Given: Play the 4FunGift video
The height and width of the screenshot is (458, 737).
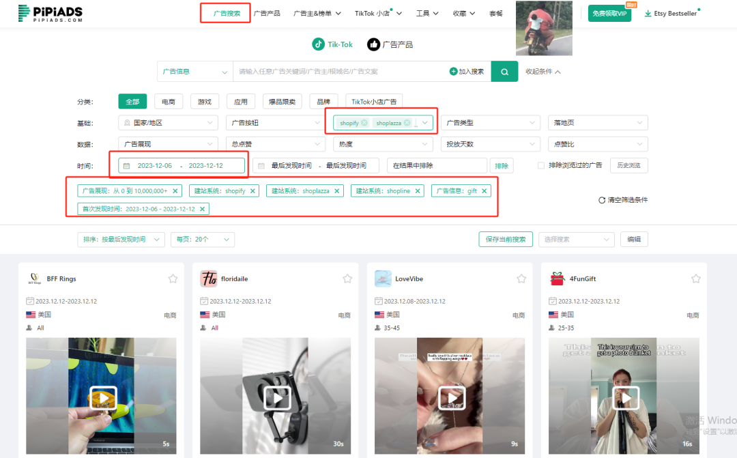Looking at the screenshot, I should (626, 399).
